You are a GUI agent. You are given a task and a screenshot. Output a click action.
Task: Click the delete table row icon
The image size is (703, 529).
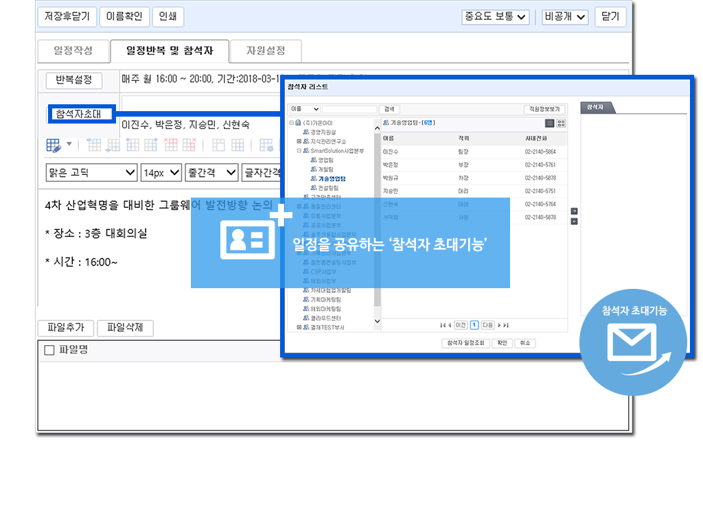pos(170,145)
